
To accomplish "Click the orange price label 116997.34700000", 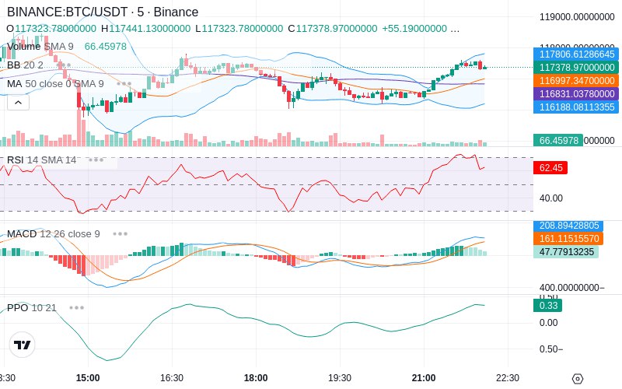I will click(x=576, y=81).
